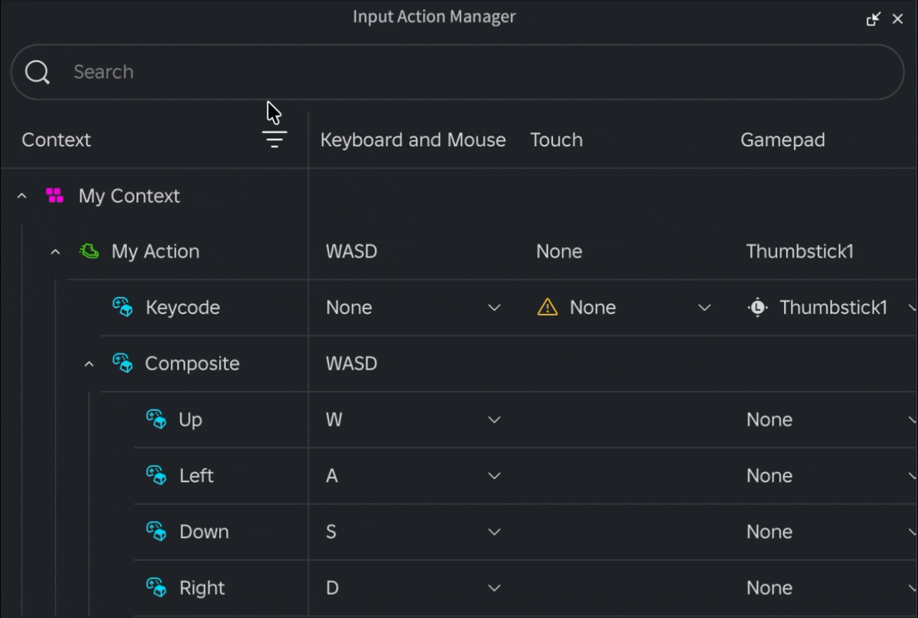
Task: Click the Keyboard and Mouse column header
Action: pos(413,140)
